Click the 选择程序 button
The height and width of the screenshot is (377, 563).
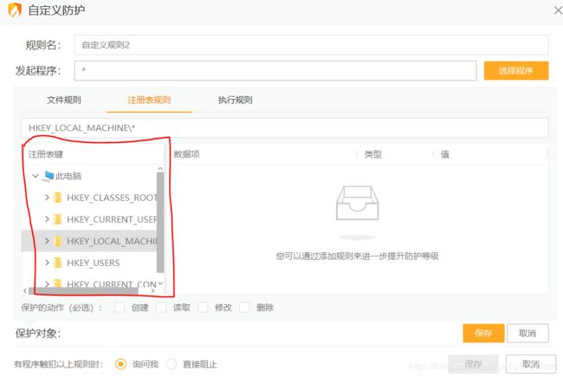516,70
